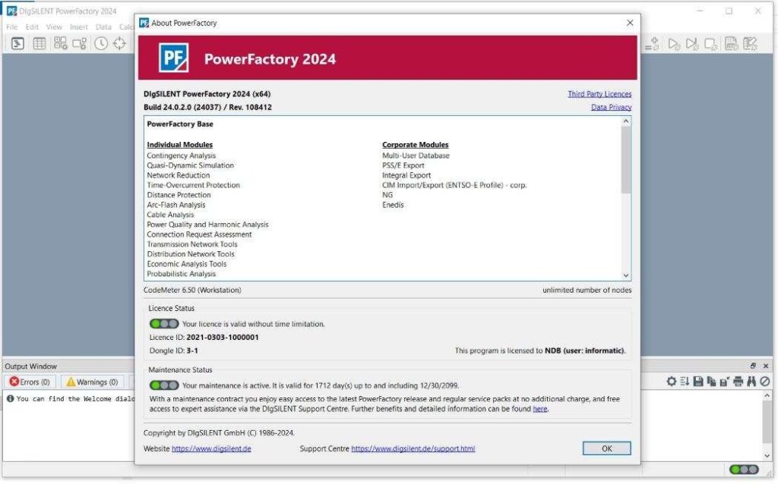Click Output Window scroll-down arrow
Viewport: 778px width, 484px height.
pyautogui.click(x=767, y=456)
